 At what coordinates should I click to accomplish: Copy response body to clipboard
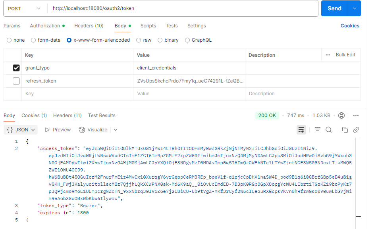[345, 130]
